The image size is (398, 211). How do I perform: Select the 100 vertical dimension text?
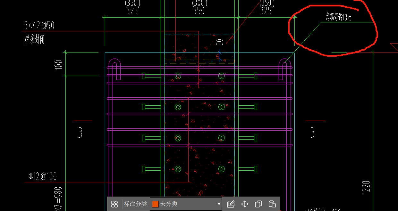pos(59,65)
